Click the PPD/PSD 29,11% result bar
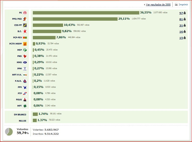This screenshot has height=142, width=192. pos(75,19)
